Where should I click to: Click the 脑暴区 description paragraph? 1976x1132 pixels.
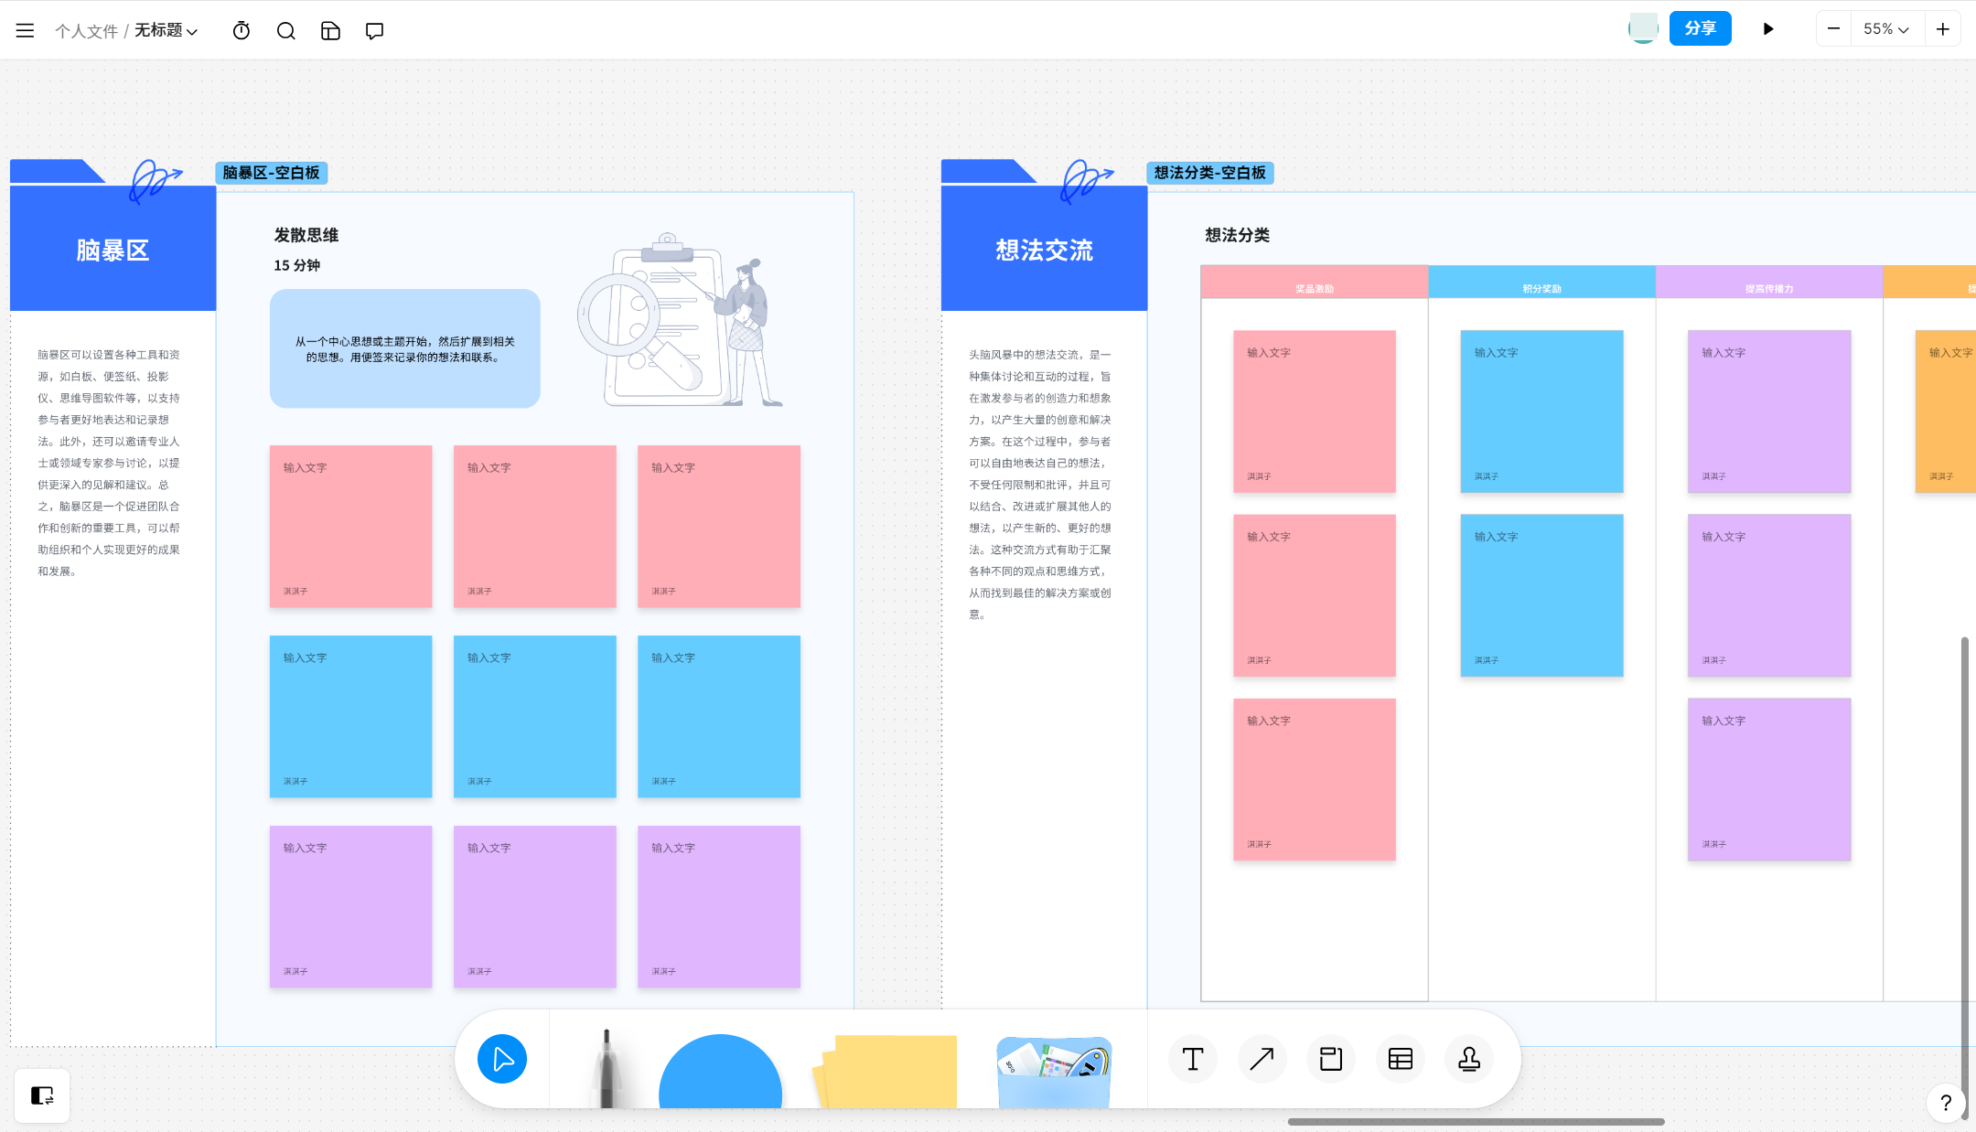click(110, 463)
